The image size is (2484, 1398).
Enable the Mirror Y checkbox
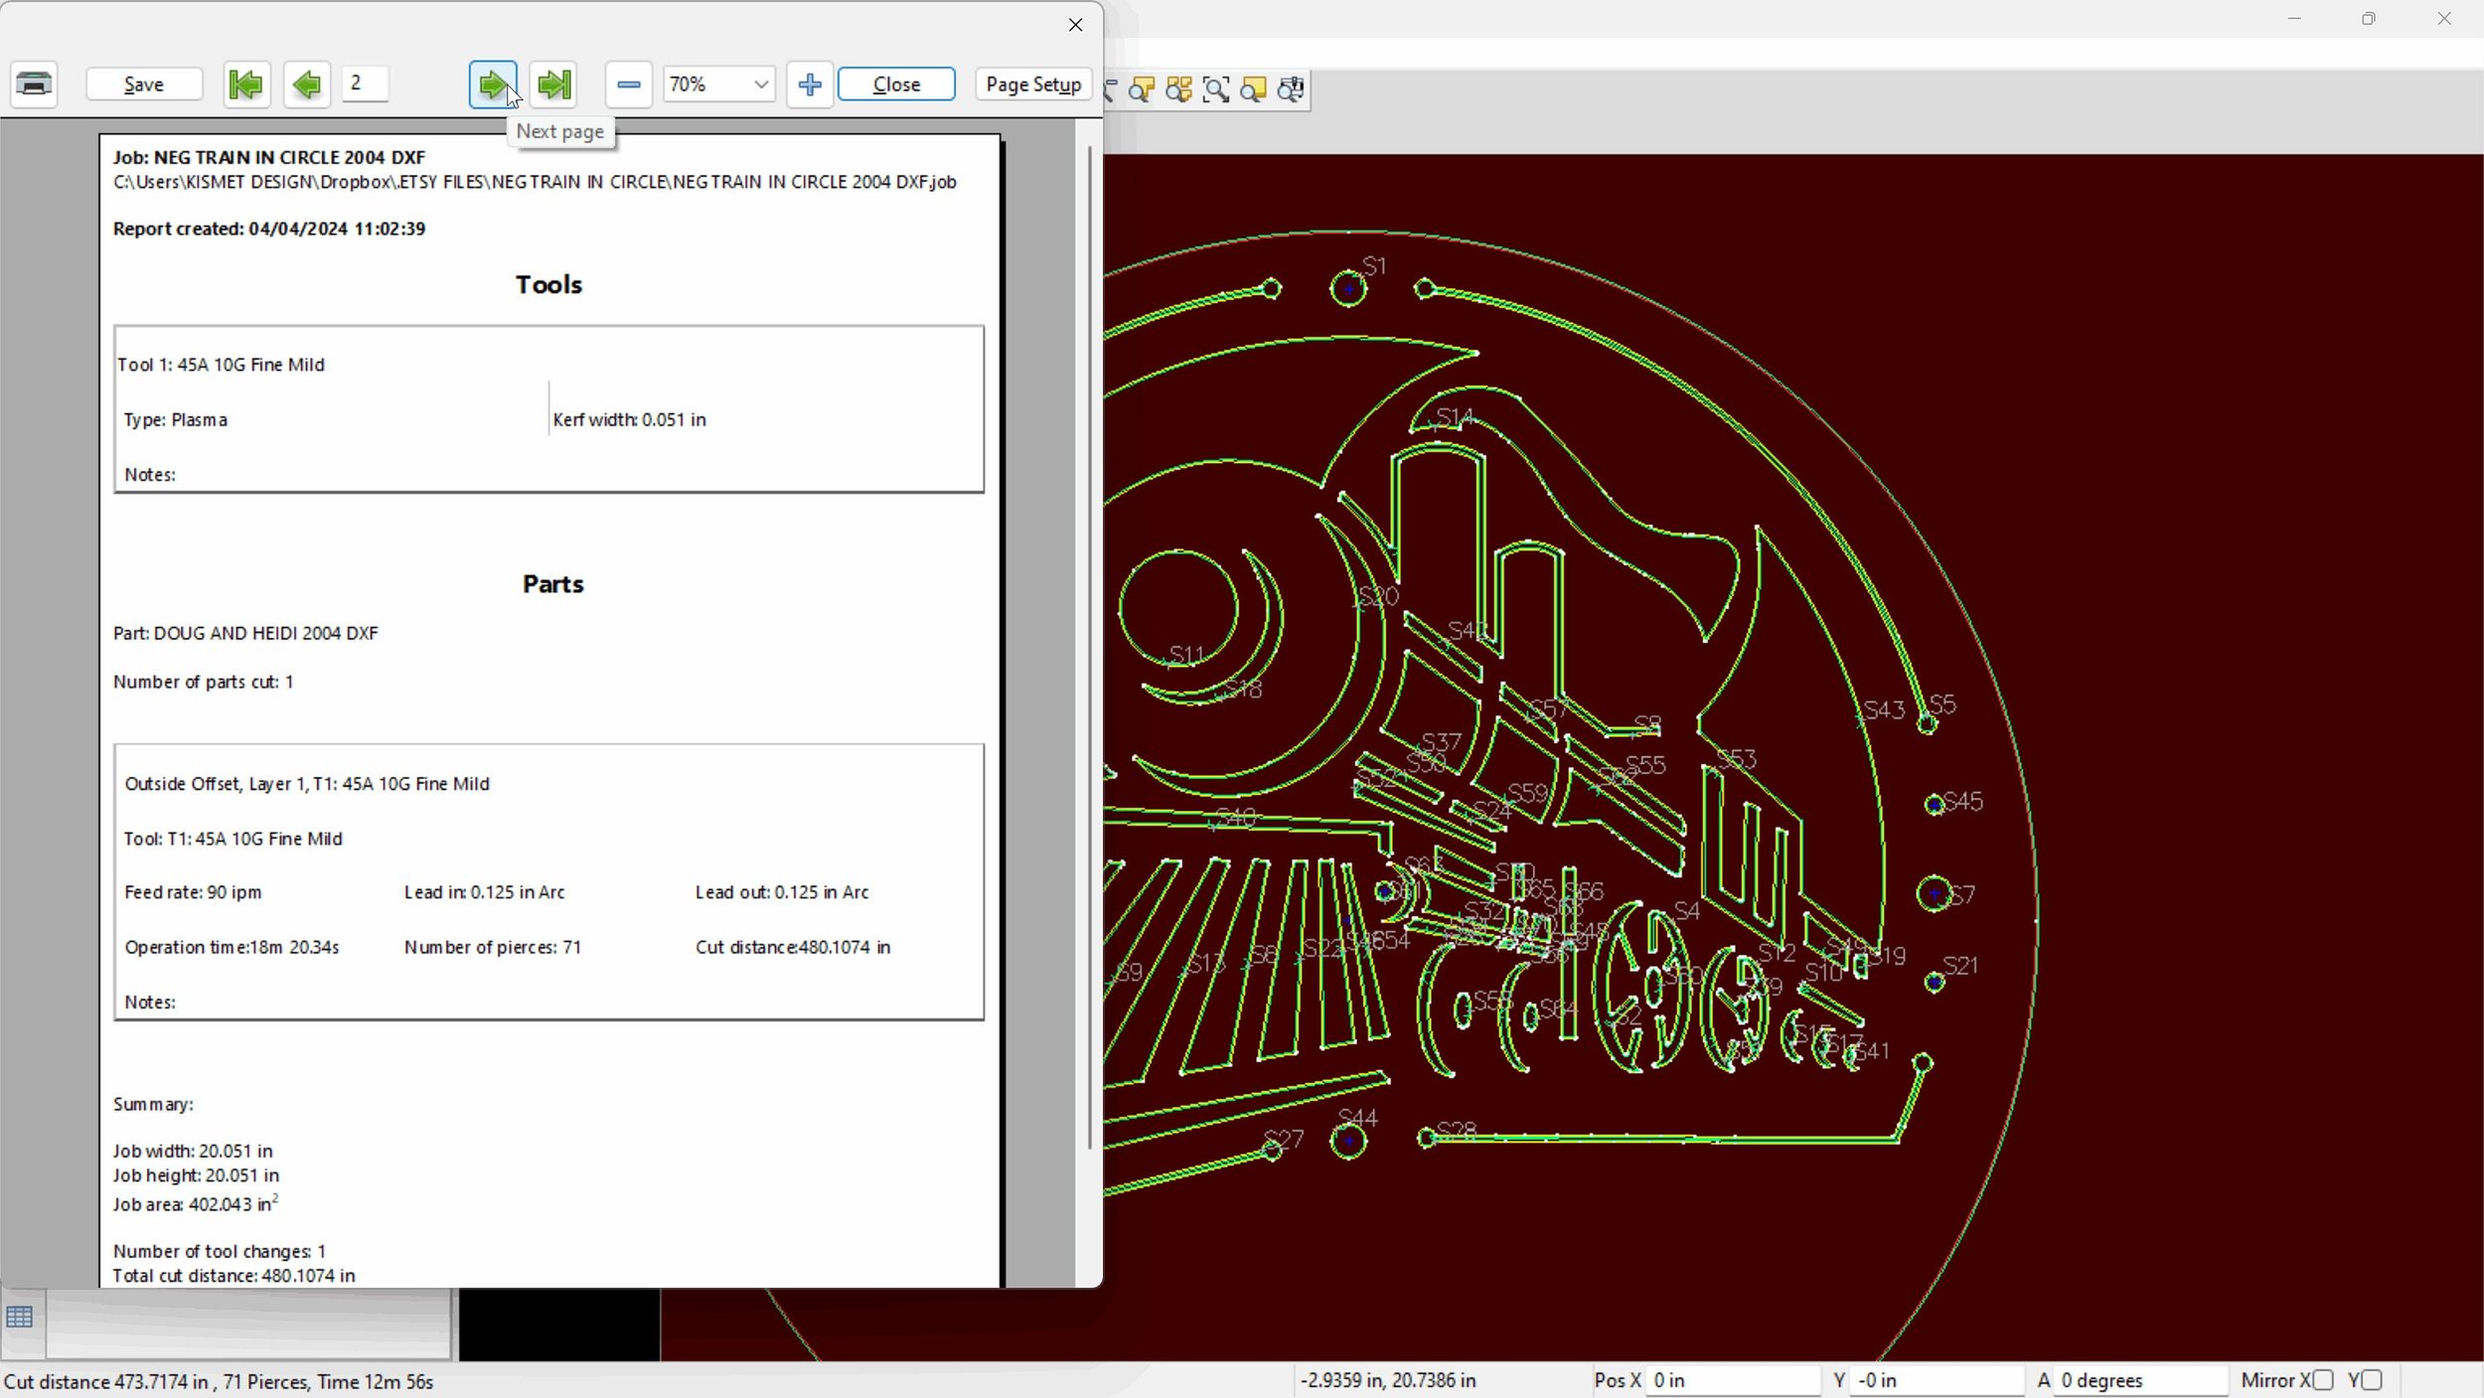tap(2373, 1380)
